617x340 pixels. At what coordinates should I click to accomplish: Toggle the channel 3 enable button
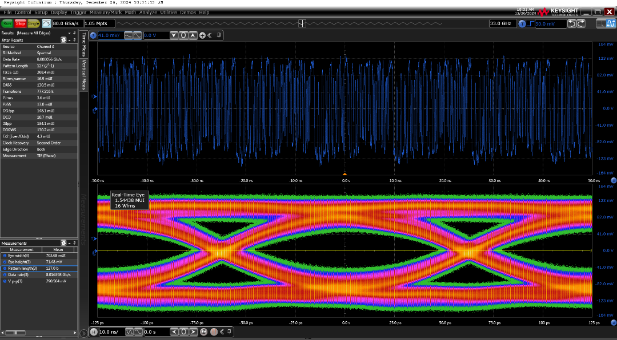[x=93, y=35]
